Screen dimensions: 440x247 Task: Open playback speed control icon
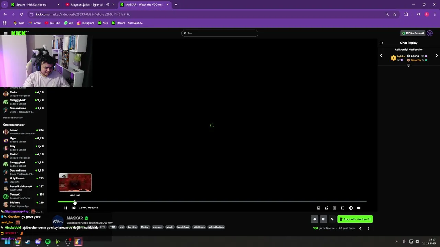click(x=351, y=208)
